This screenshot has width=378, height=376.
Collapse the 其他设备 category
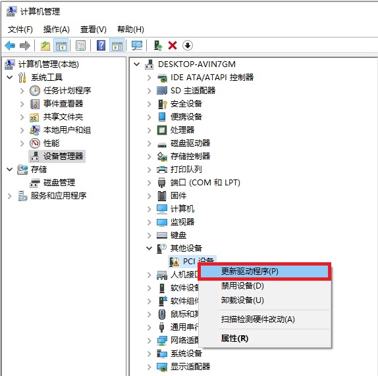(x=149, y=248)
